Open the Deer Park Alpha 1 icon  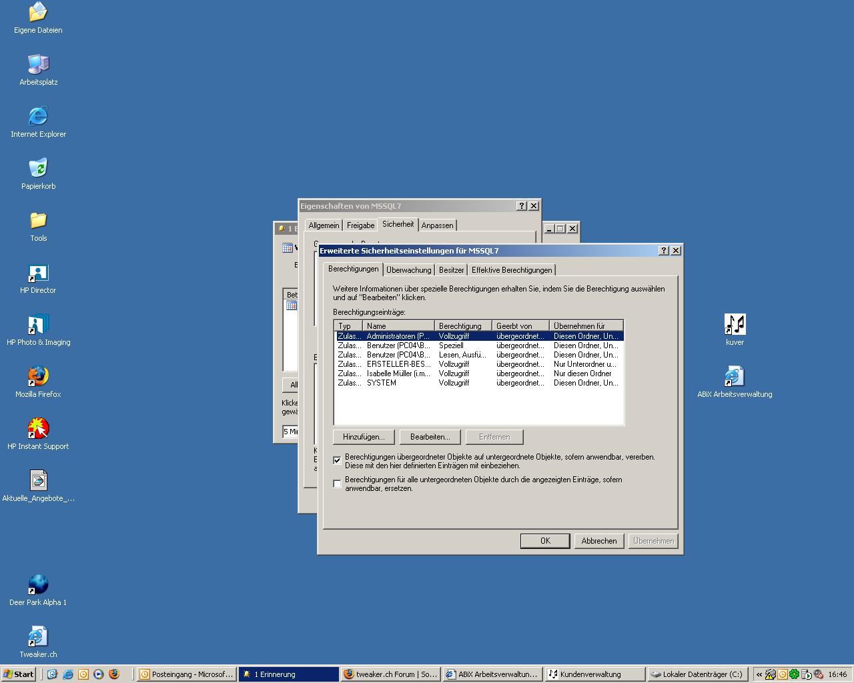point(38,585)
